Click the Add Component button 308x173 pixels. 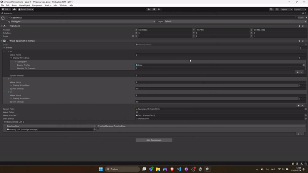[154, 140]
